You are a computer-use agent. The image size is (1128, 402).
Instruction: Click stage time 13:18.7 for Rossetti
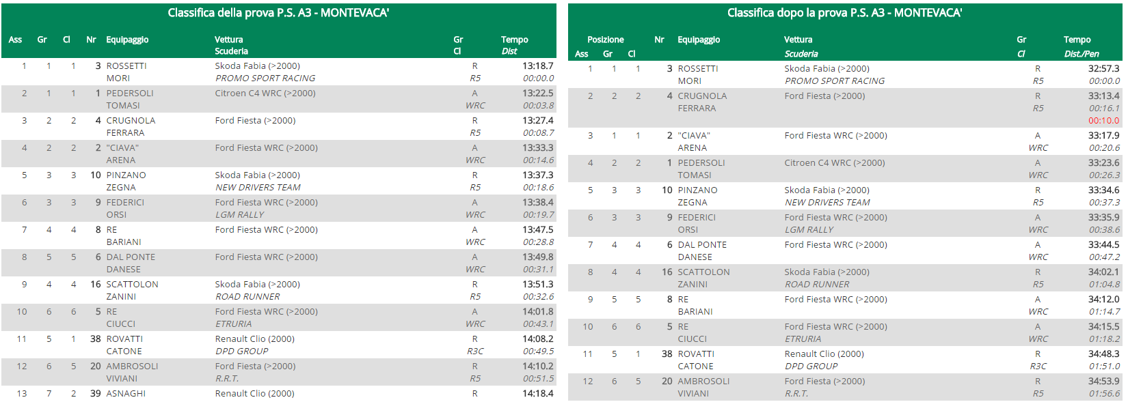pyautogui.click(x=537, y=66)
